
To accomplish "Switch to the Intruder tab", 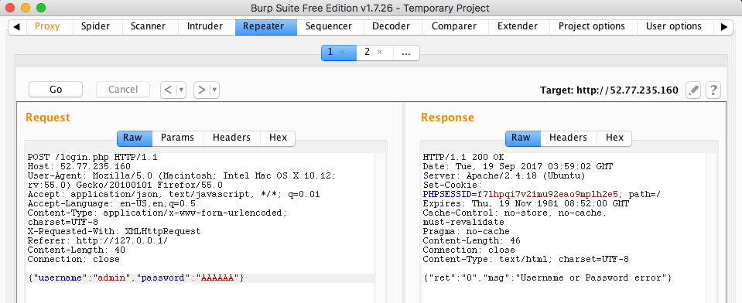I will click(205, 26).
